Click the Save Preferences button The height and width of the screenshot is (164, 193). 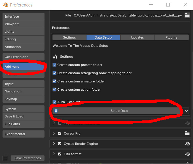(x=28, y=158)
